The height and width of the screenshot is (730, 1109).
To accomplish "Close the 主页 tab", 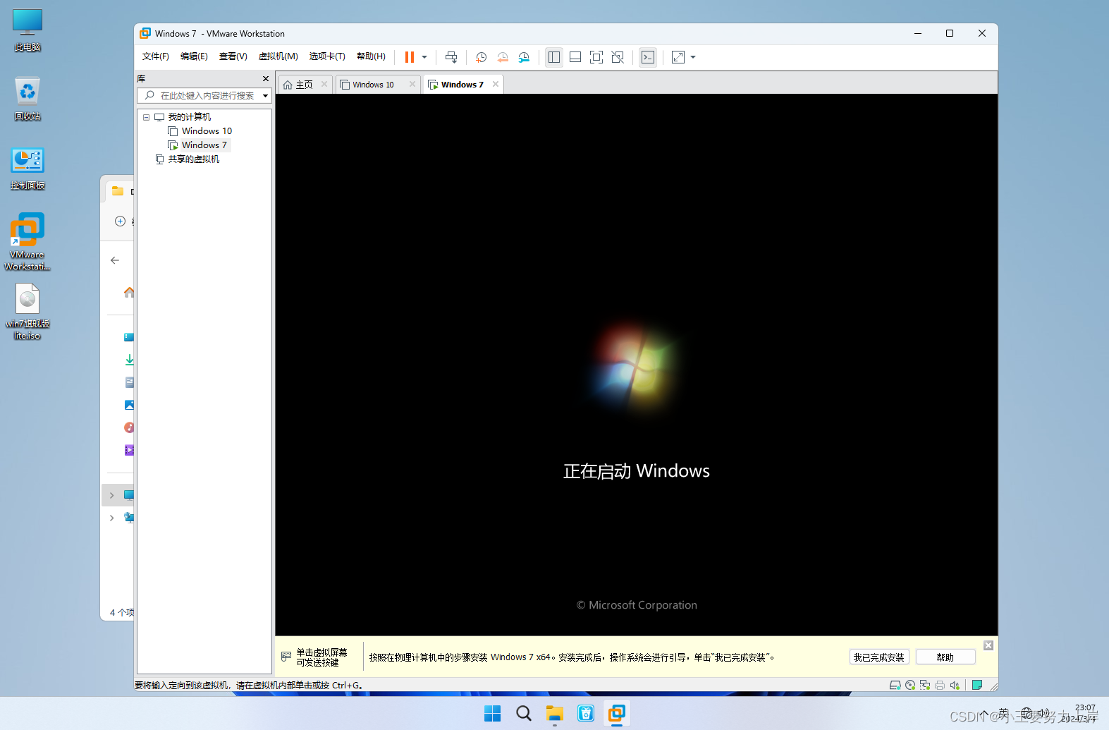I will [324, 84].
